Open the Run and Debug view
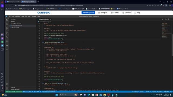Image resolution: width=173 pixels, height=97 pixels. (x=7, y=33)
